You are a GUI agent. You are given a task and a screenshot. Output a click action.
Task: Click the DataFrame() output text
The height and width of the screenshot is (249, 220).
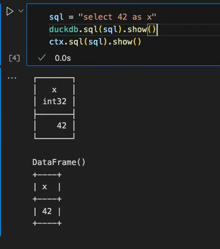coord(59,162)
